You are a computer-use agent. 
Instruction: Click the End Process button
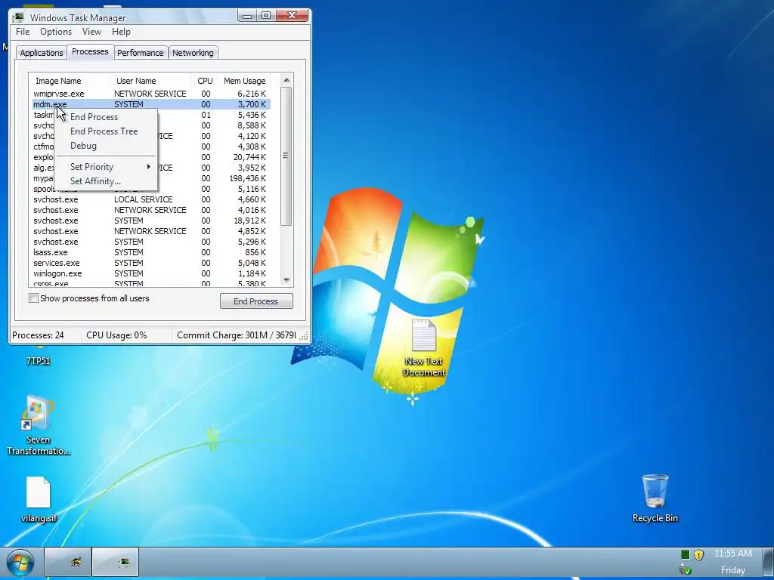click(x=256, y=301)
